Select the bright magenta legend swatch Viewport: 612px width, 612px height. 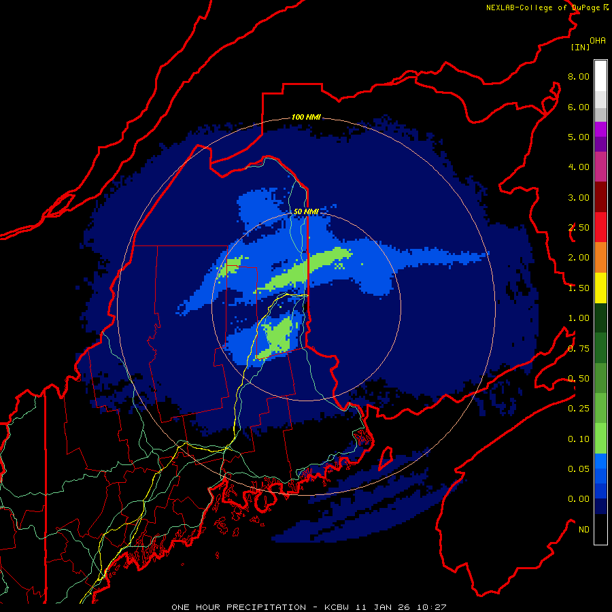600,129
